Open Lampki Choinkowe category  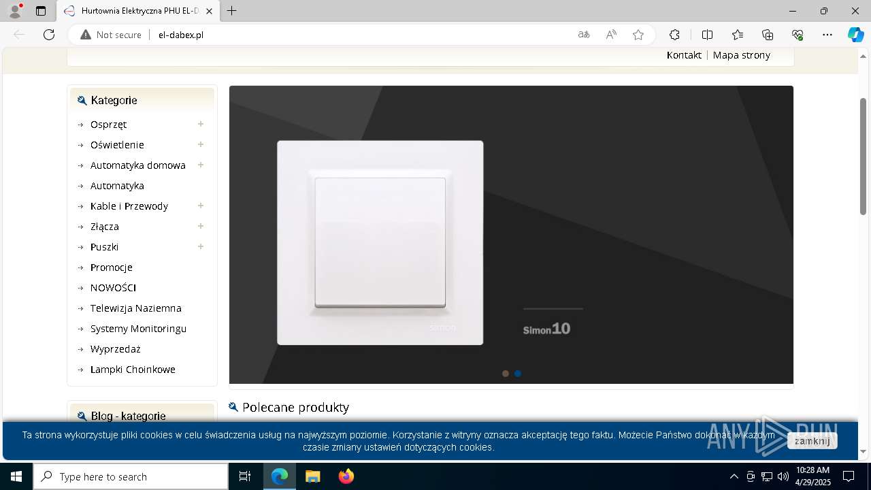pos(133,370)
